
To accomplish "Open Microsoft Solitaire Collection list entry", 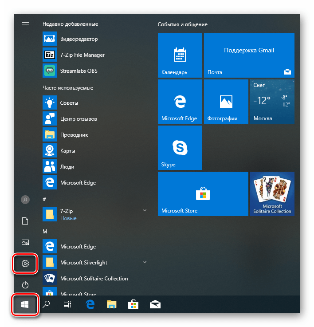I will [x=96, y=278].
